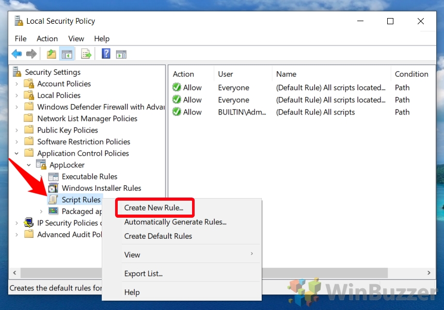The width and height of the screenshot is (444, 310).
Task: Click the Windows Installer Rules disc icon
Action: (53, 188)
